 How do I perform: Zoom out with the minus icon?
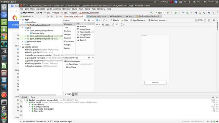click(196, 20)
